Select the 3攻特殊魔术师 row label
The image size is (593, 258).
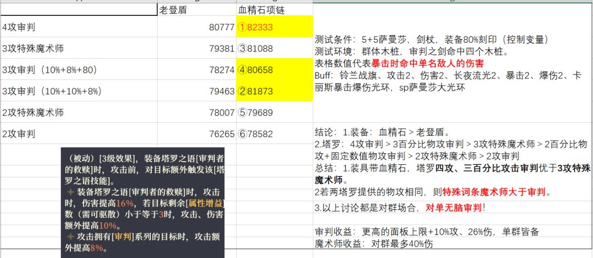point(79,48)
